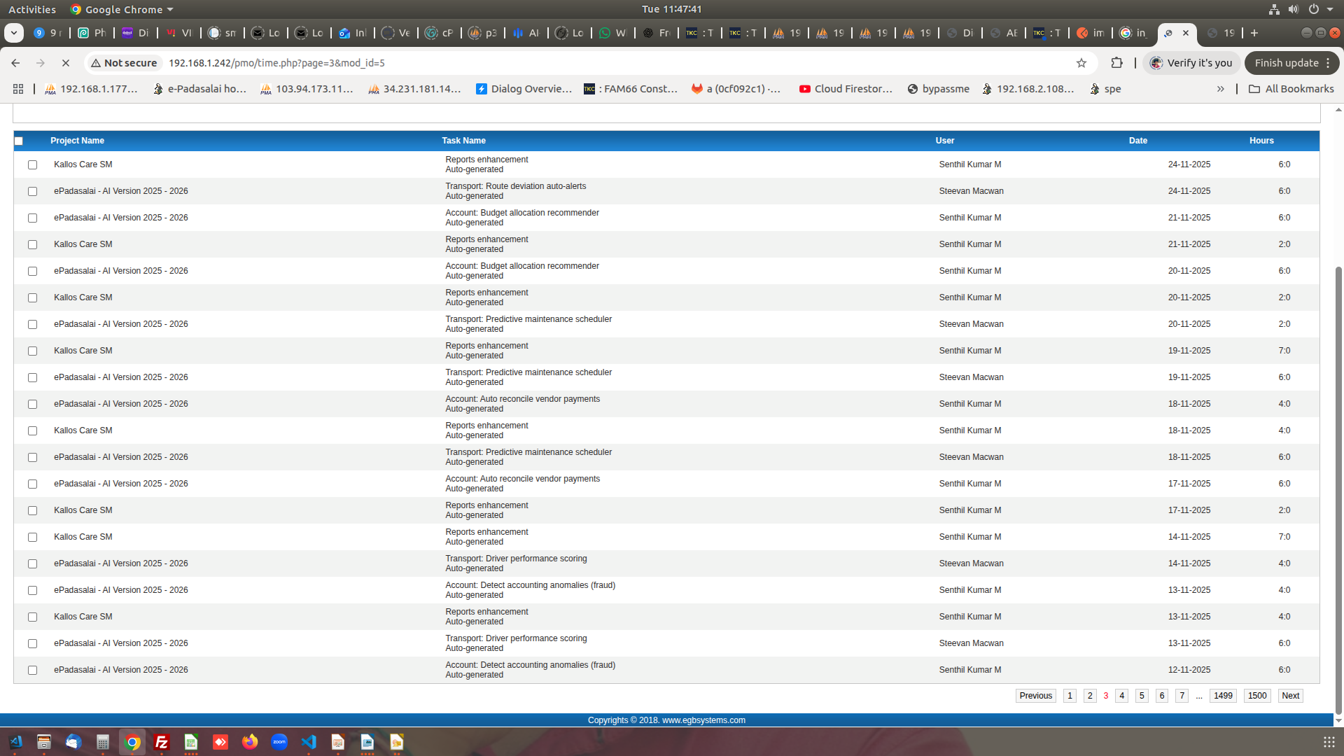Viewport: 1344px width, 756px height.
Task: Go to the Next page
Action: click(x=1290, y=696)
